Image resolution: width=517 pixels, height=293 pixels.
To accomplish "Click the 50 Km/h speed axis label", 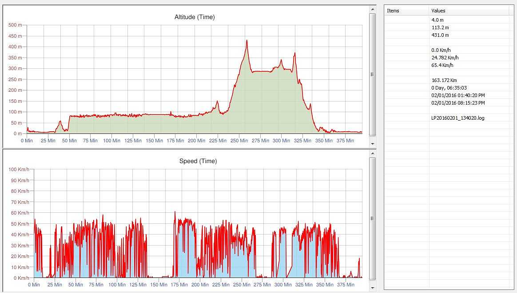I will pos(20,224).
